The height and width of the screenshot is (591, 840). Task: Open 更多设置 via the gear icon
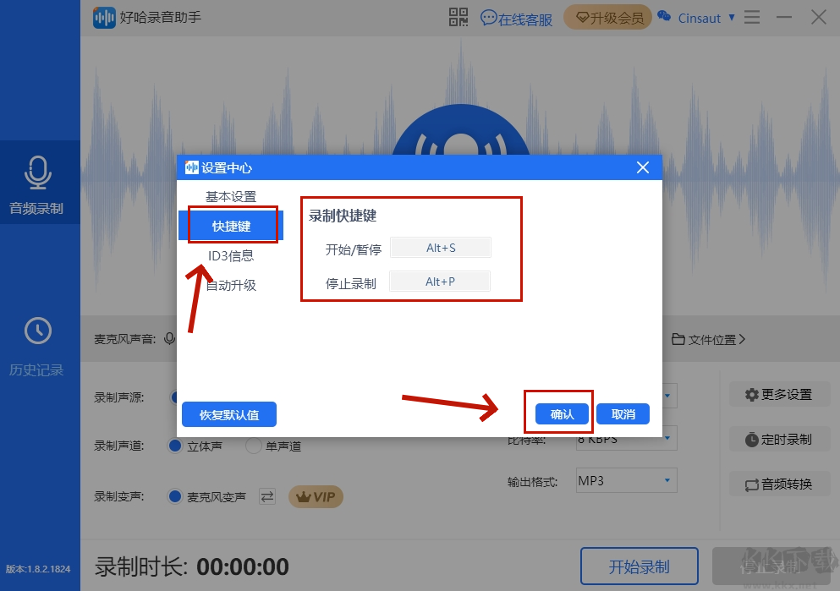(778, 394)
